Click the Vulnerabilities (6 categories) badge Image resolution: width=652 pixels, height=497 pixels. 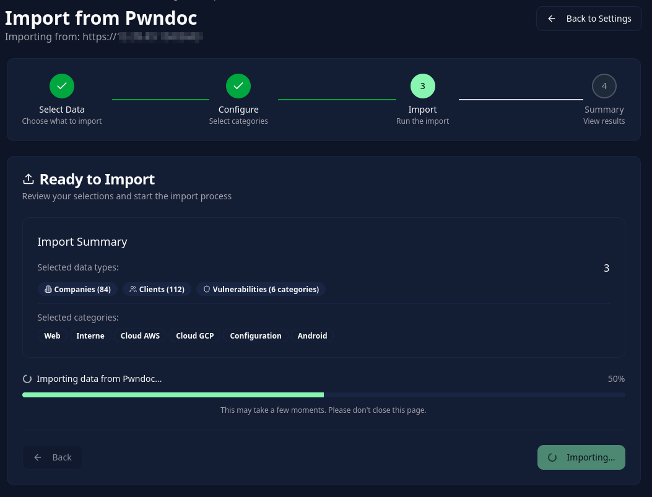click(x=261, y=289)
